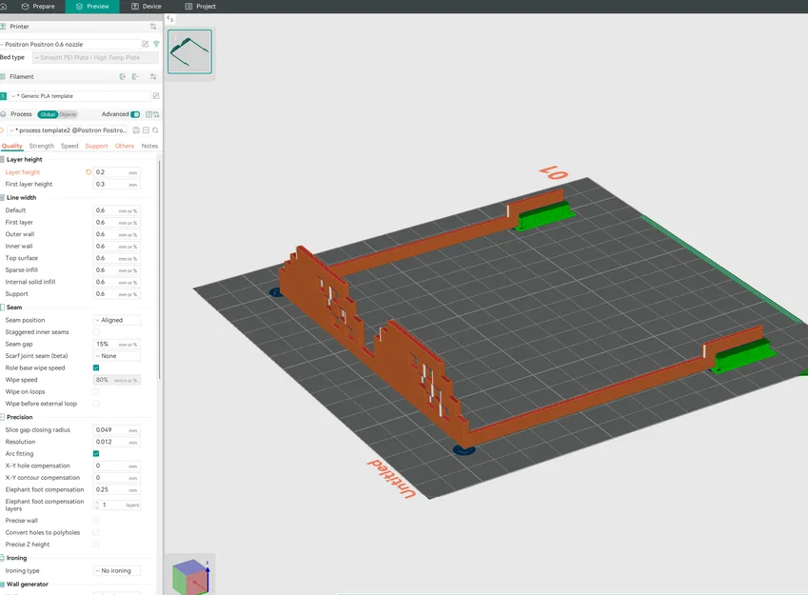Enable Convert holes to polyholes
This screenshot has height=595, width=808.
(x=96, y=532)
